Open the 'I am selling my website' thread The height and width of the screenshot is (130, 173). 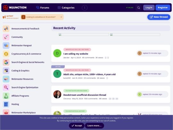point(76,54)
